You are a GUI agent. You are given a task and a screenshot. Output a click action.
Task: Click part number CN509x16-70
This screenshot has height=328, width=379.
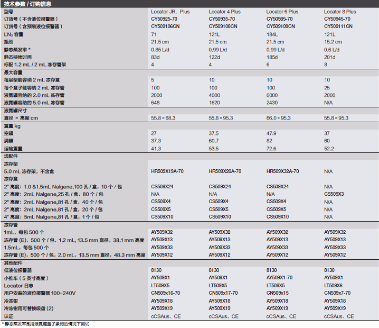[x=165, y=293]
